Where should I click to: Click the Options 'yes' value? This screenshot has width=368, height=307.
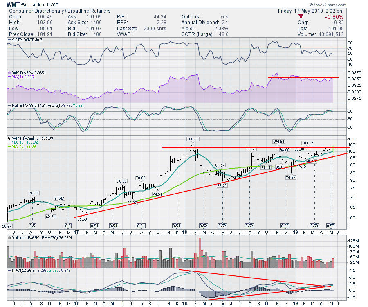224,17
